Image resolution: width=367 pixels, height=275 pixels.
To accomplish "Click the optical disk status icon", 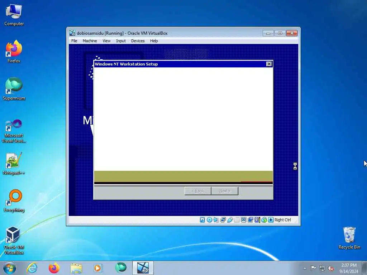I will [209, 220].
